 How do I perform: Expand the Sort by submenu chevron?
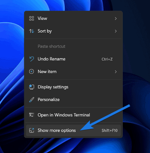click(x=116, y=31)
